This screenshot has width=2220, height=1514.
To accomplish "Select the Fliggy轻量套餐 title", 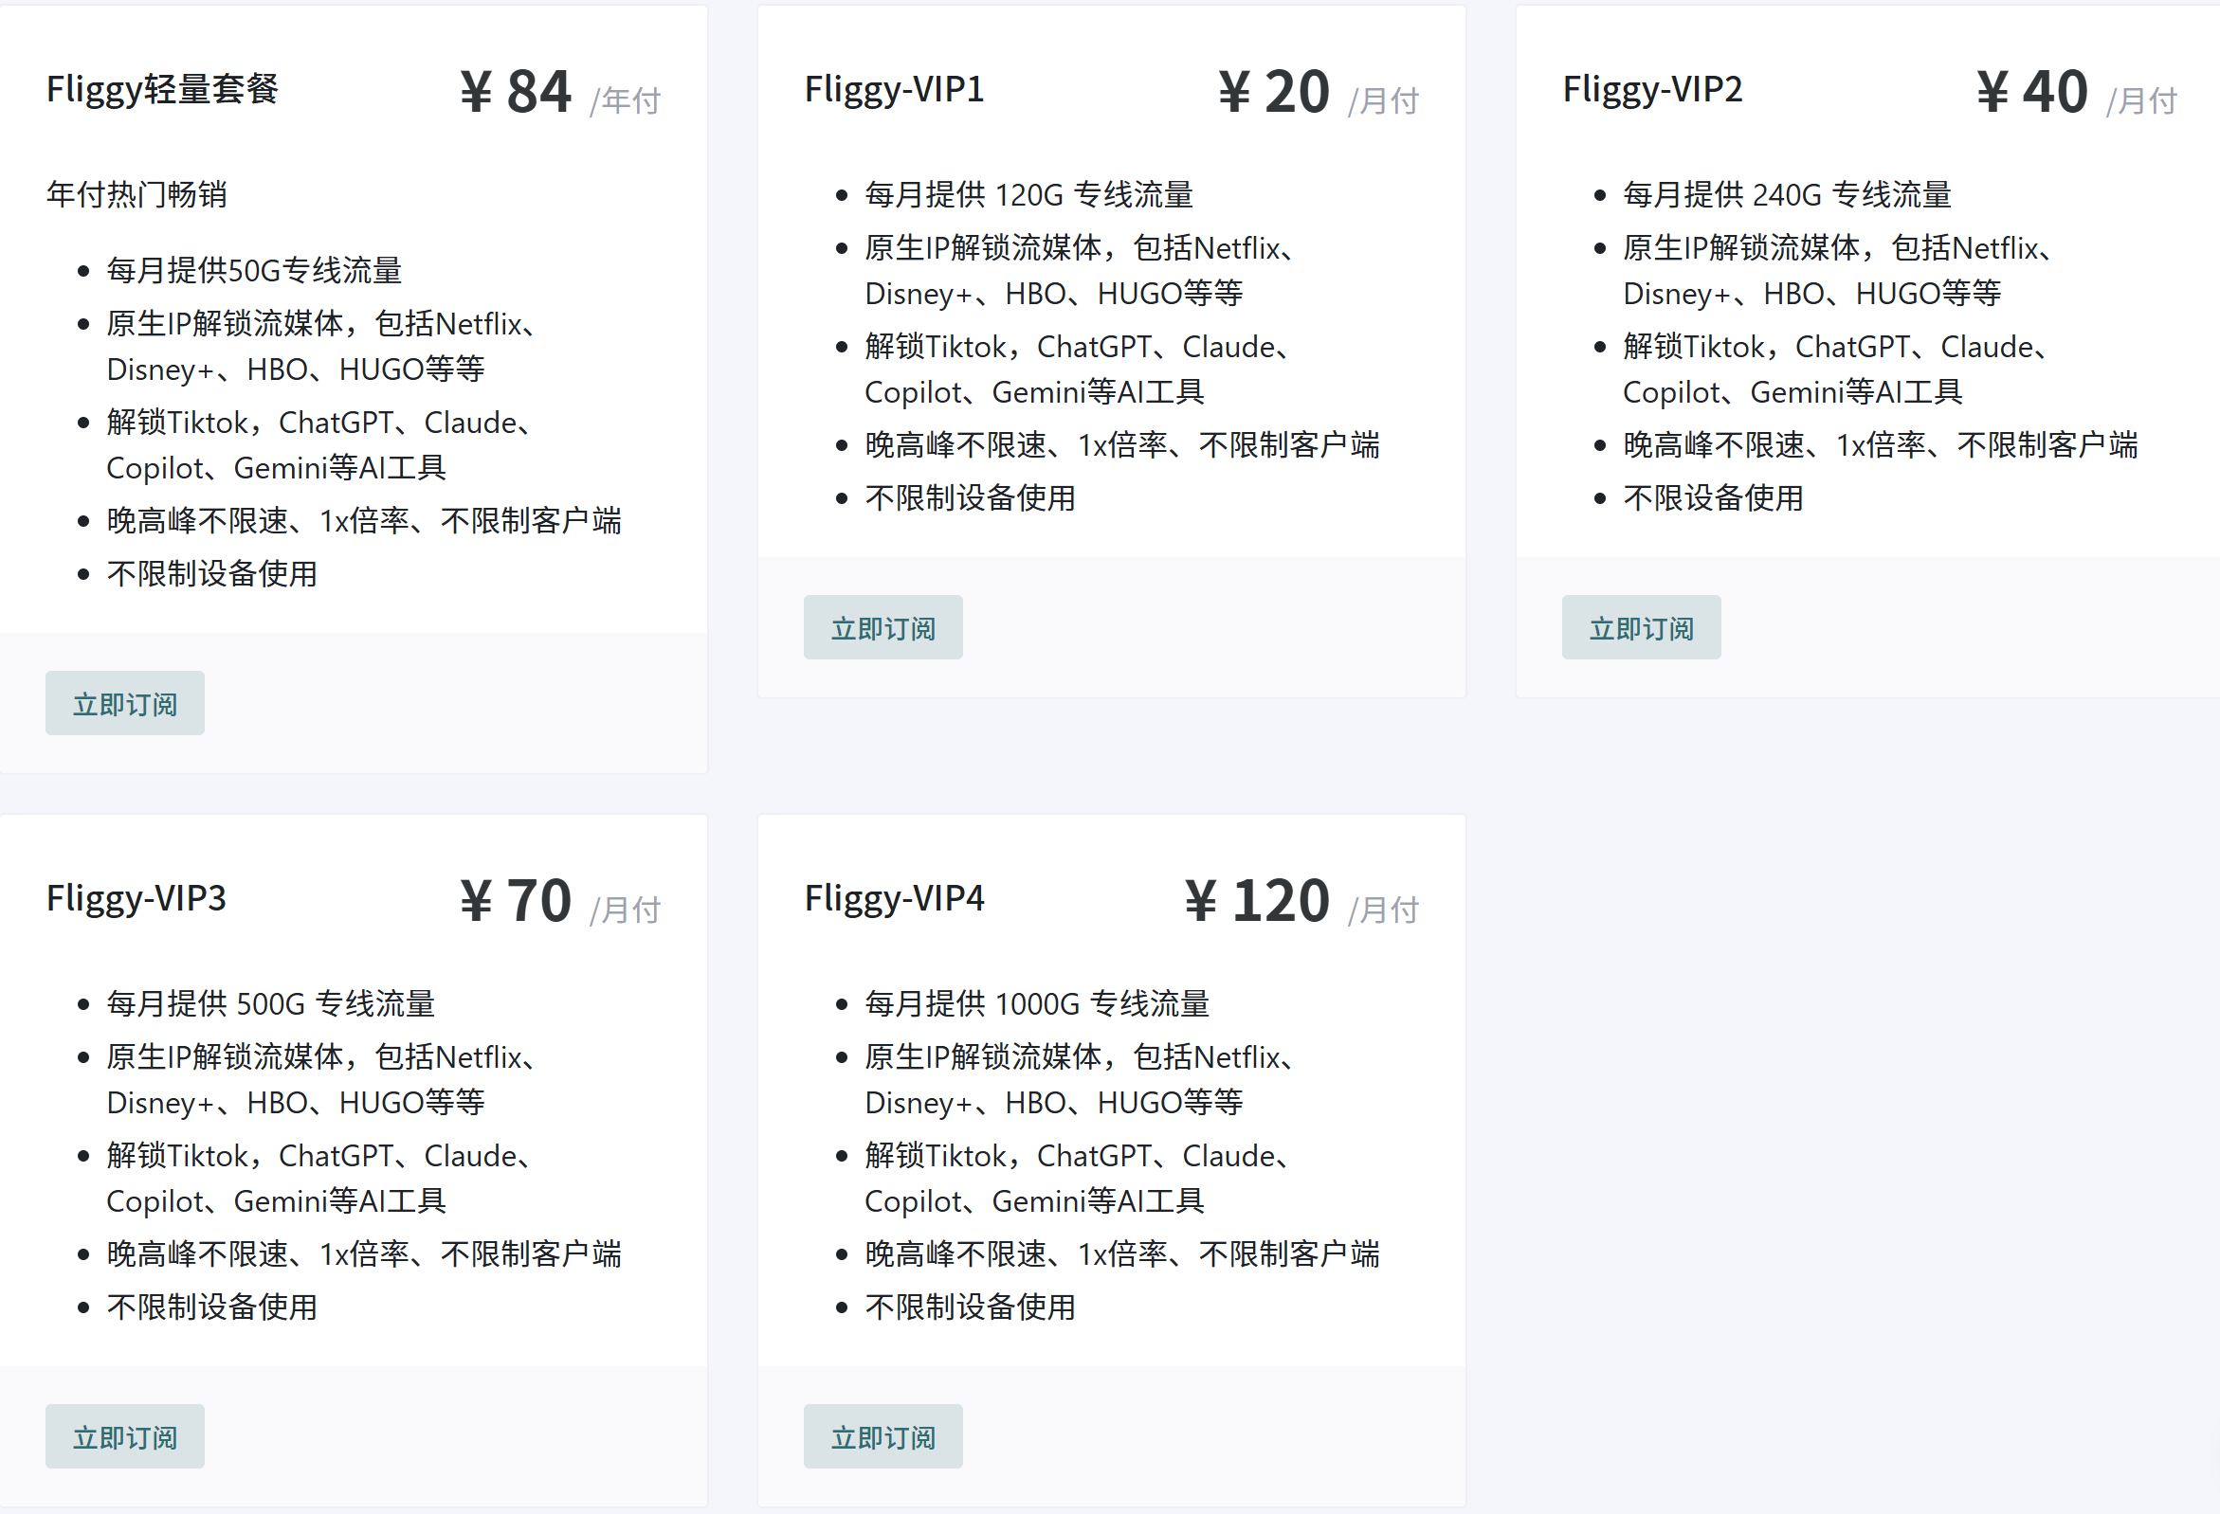I will tap(162, 90).
